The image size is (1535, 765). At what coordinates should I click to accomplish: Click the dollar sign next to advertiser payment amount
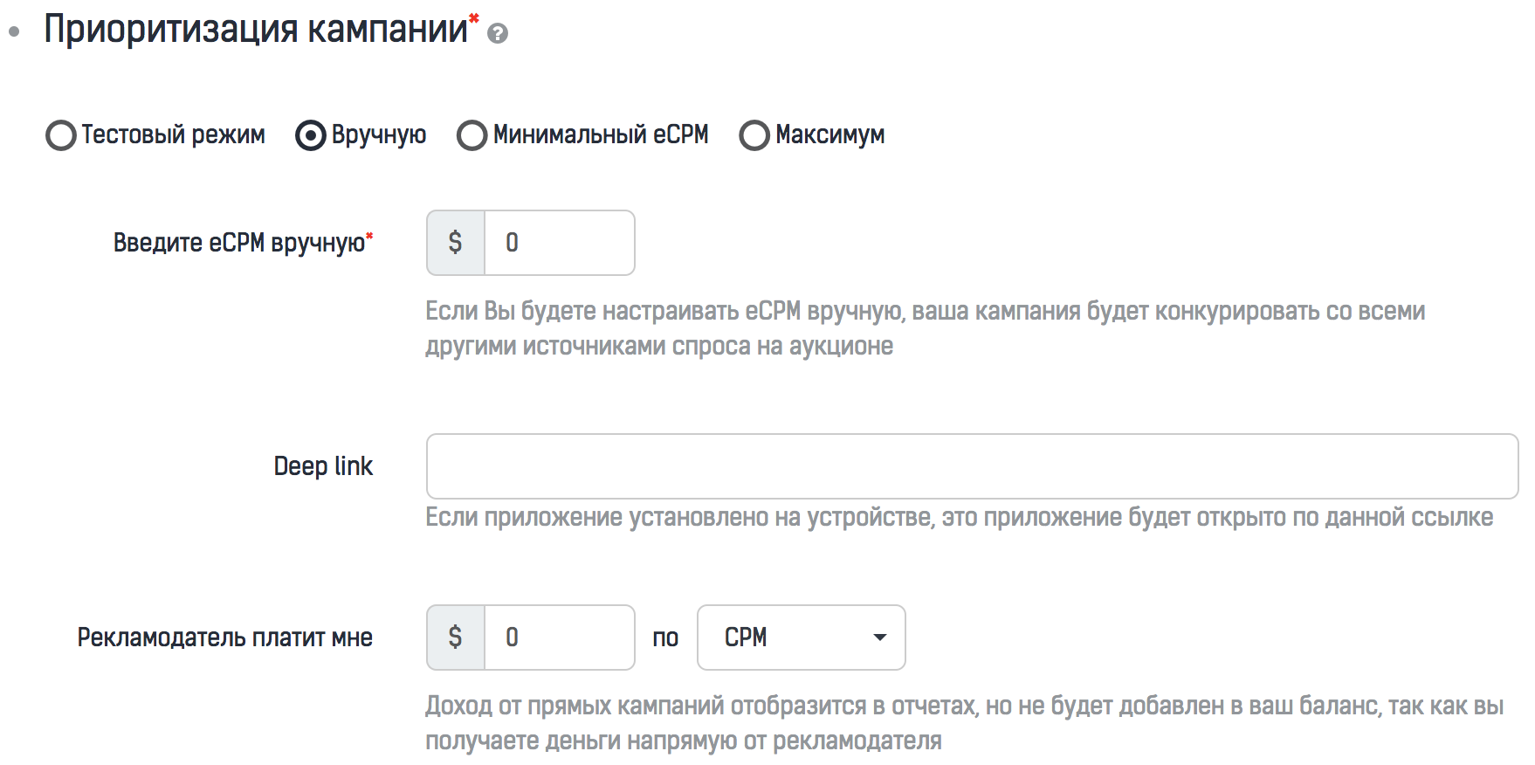pos(455,637)
